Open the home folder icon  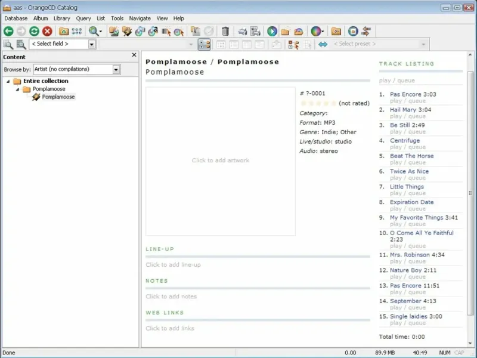(x=64, y=31)
